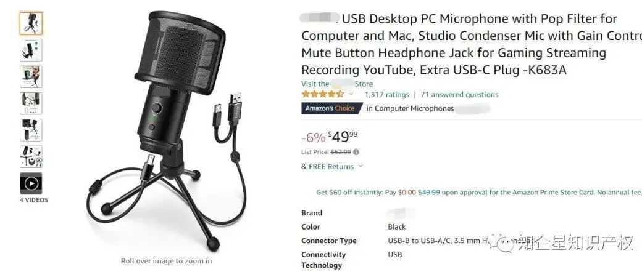The image size is (642, 272).
Task: Open the Computer Microphones category link
Action: point(414,108)
